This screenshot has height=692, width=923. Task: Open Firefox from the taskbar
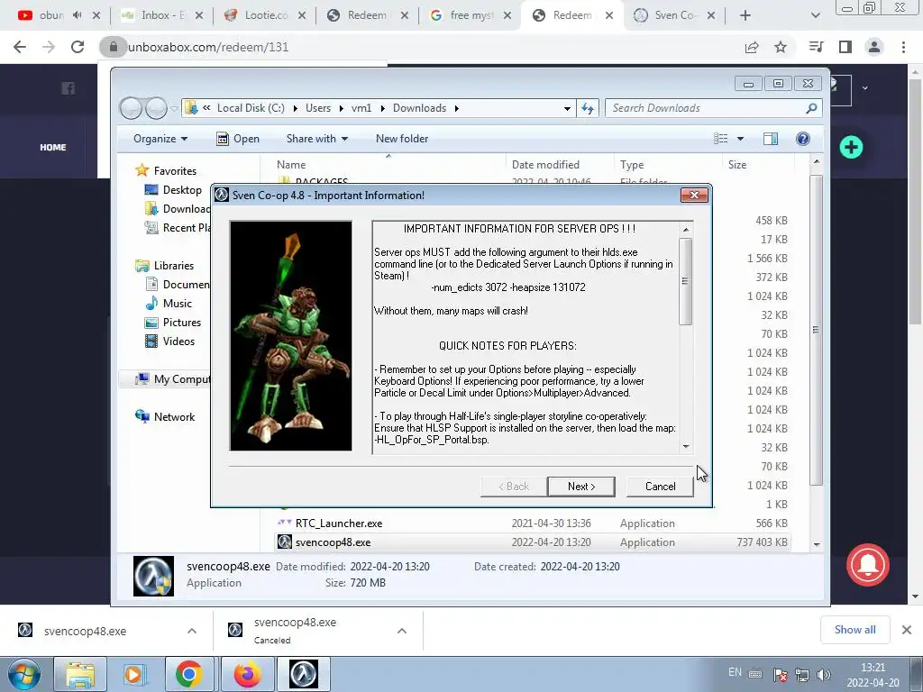coord(247,674)
